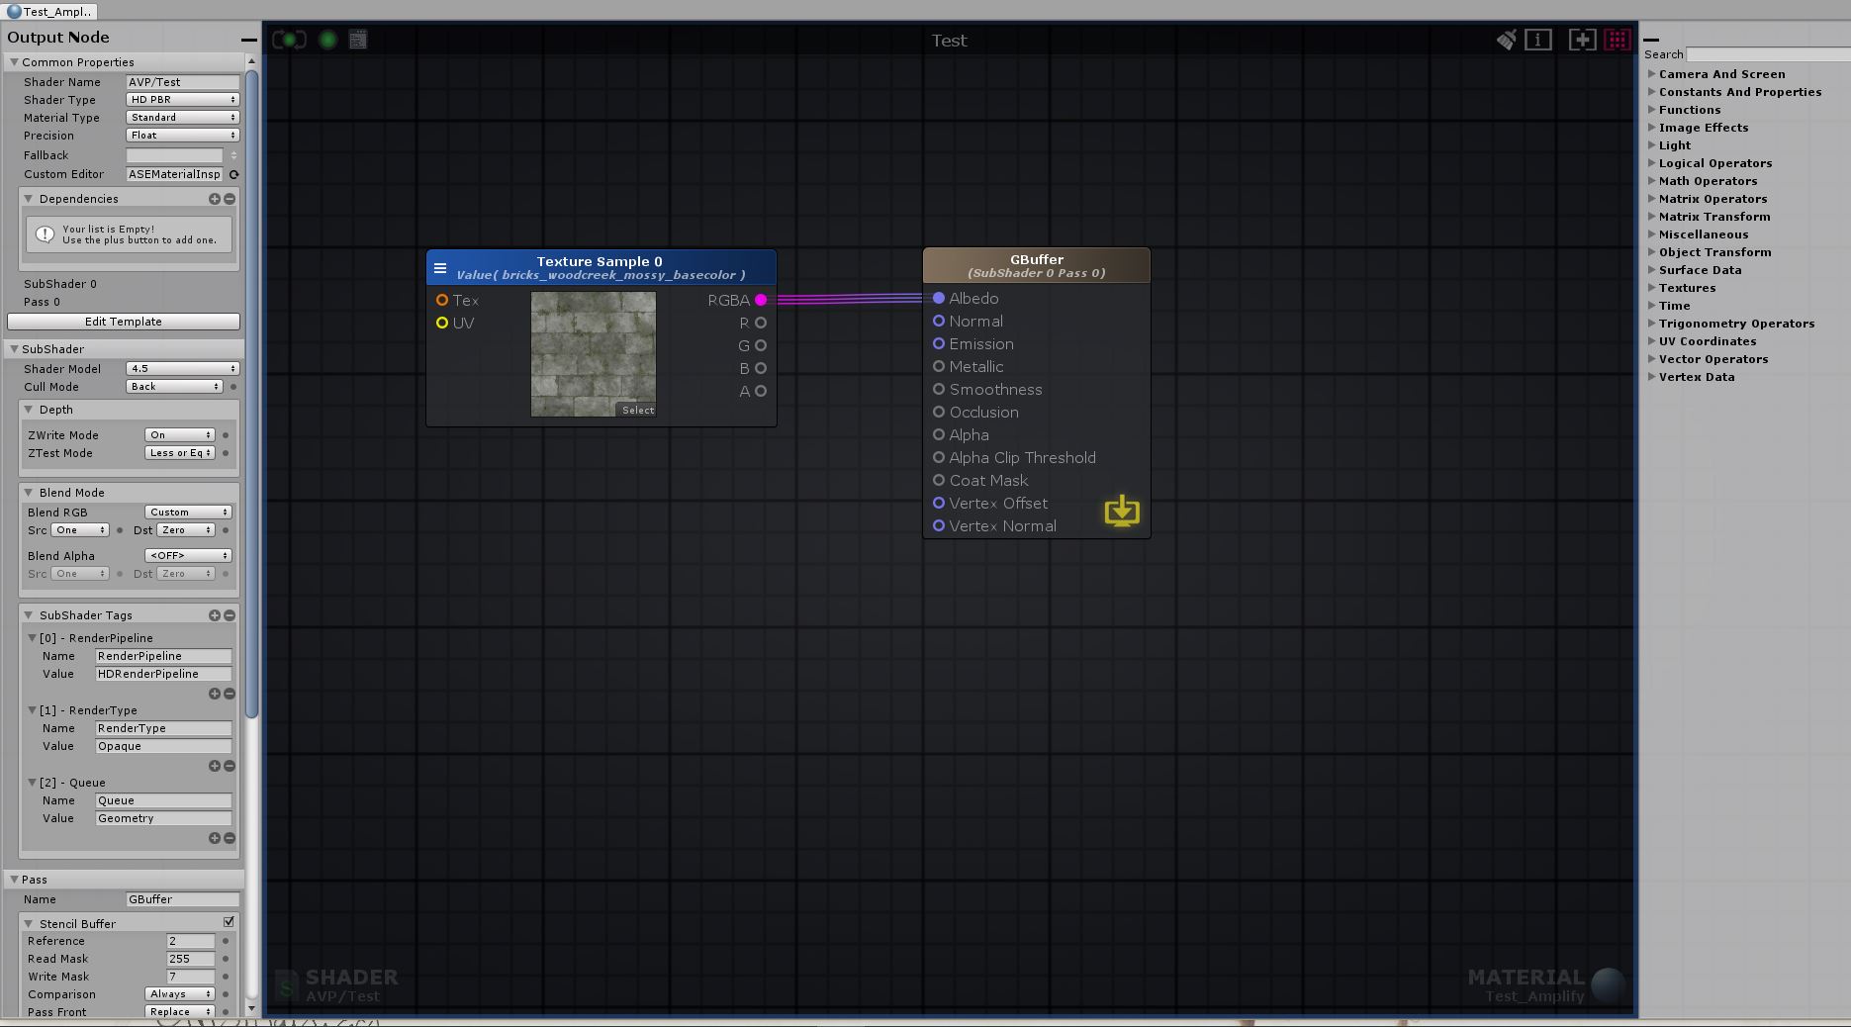The height and width of the screenshot is (1027, 1851).
Task: Add a dependency with the plus icon
Action: pos(214,199)
